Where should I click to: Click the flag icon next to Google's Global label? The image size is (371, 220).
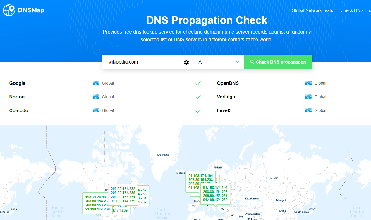pyautogui.click(x=96, y=83)
